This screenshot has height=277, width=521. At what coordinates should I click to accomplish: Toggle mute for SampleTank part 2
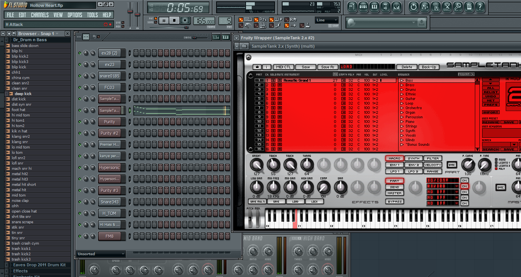click(x=279, y=85)
